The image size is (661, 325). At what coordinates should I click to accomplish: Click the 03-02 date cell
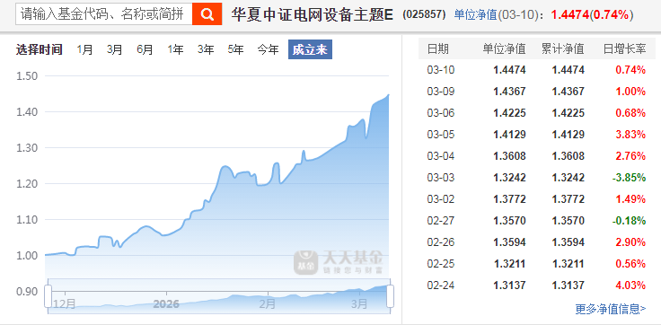(x=441, y=199)
